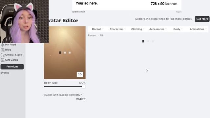Image resolution: width=210 pixels, height=118 pixels.
Task: Open the Clothing tab menu
Action: pos(138,29)
